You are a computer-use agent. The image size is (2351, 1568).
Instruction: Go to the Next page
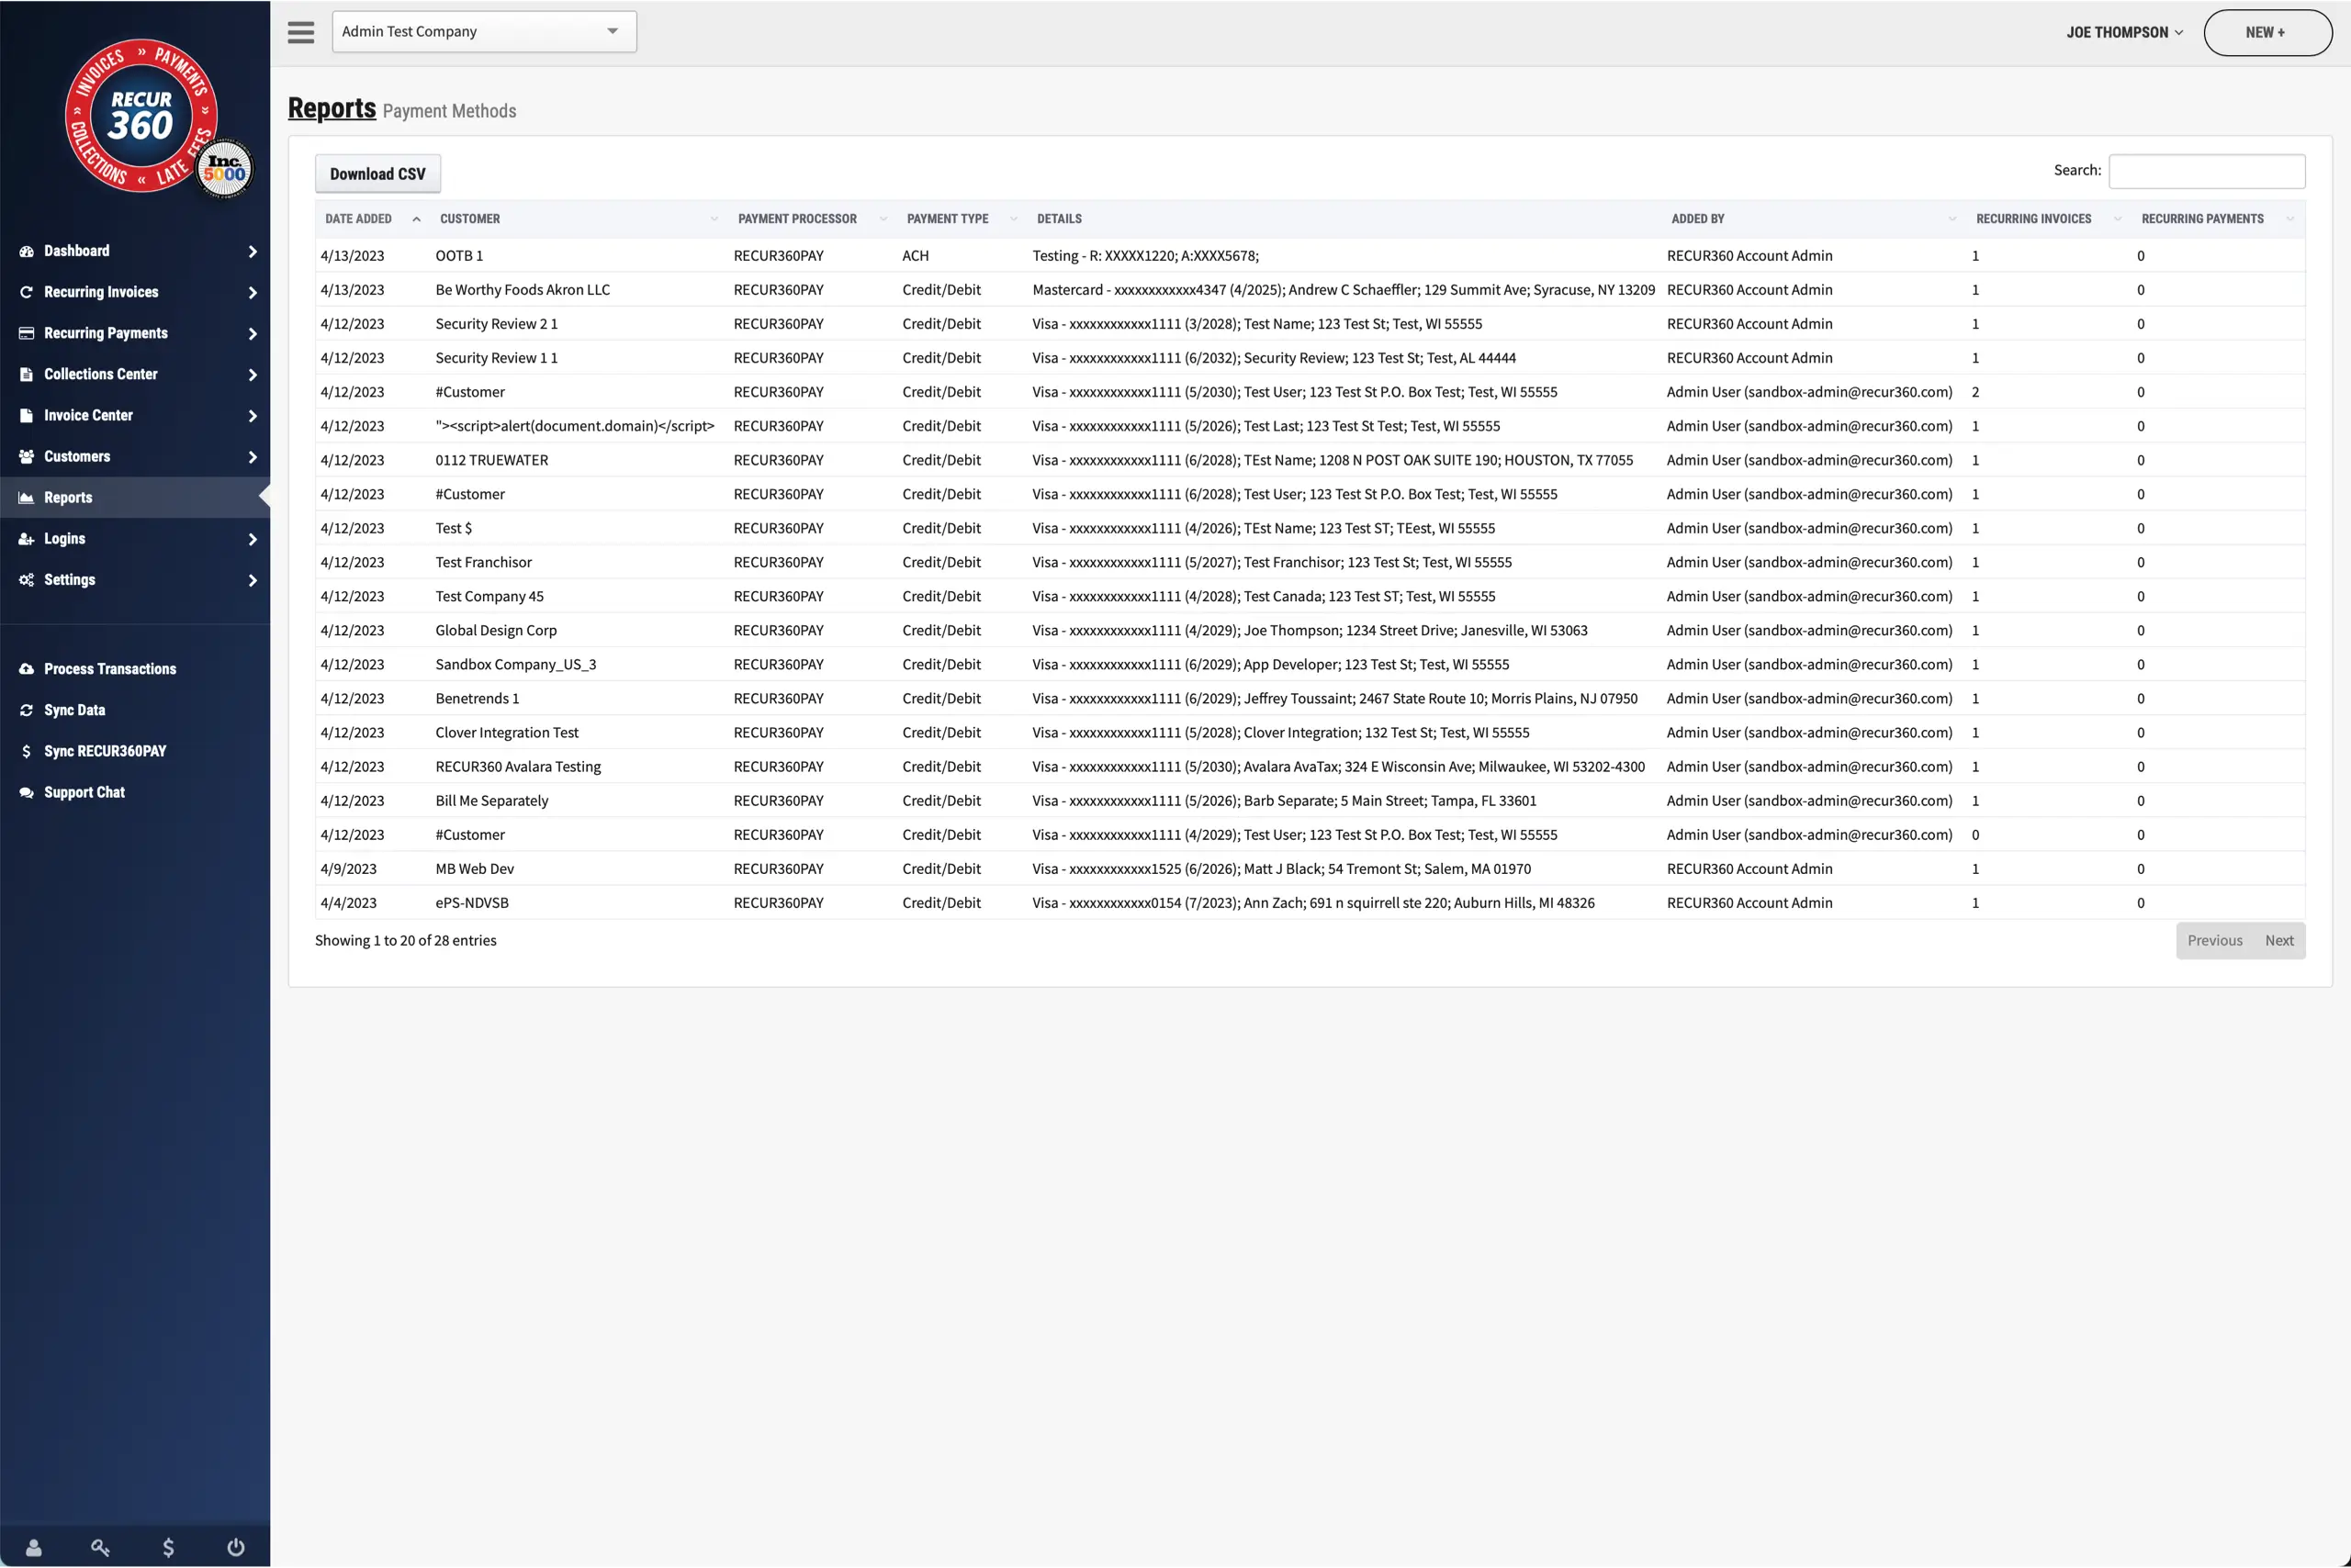(2279, 940)
